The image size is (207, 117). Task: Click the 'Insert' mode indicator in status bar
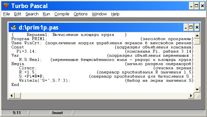pyautogui.click(x=58, y=113)
